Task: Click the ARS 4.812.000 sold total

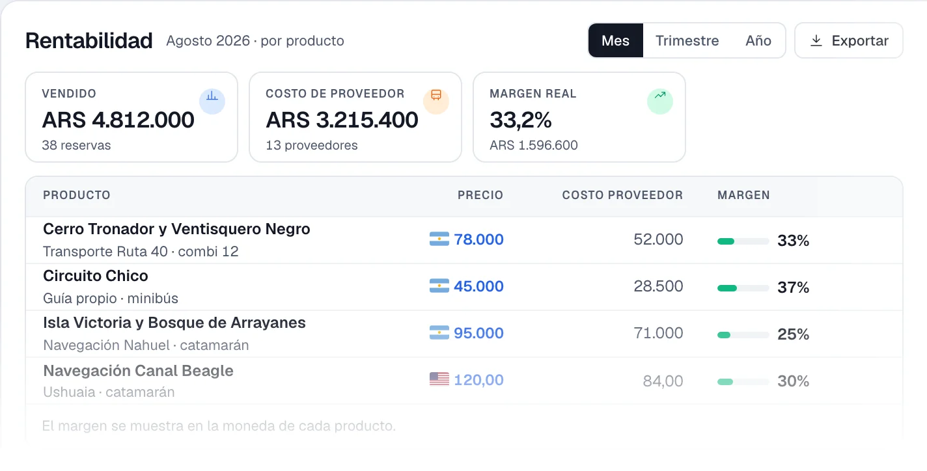Action: pos(118,120)
